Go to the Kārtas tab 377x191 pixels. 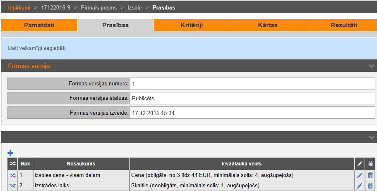tap(268, 25)
